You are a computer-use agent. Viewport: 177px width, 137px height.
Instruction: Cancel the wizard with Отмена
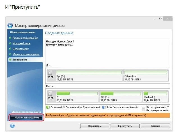click(x=155, y=126)
